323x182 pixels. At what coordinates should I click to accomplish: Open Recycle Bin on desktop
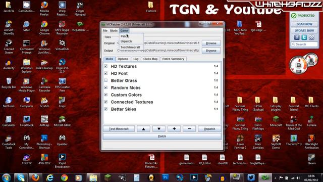[x=9, y=83]
